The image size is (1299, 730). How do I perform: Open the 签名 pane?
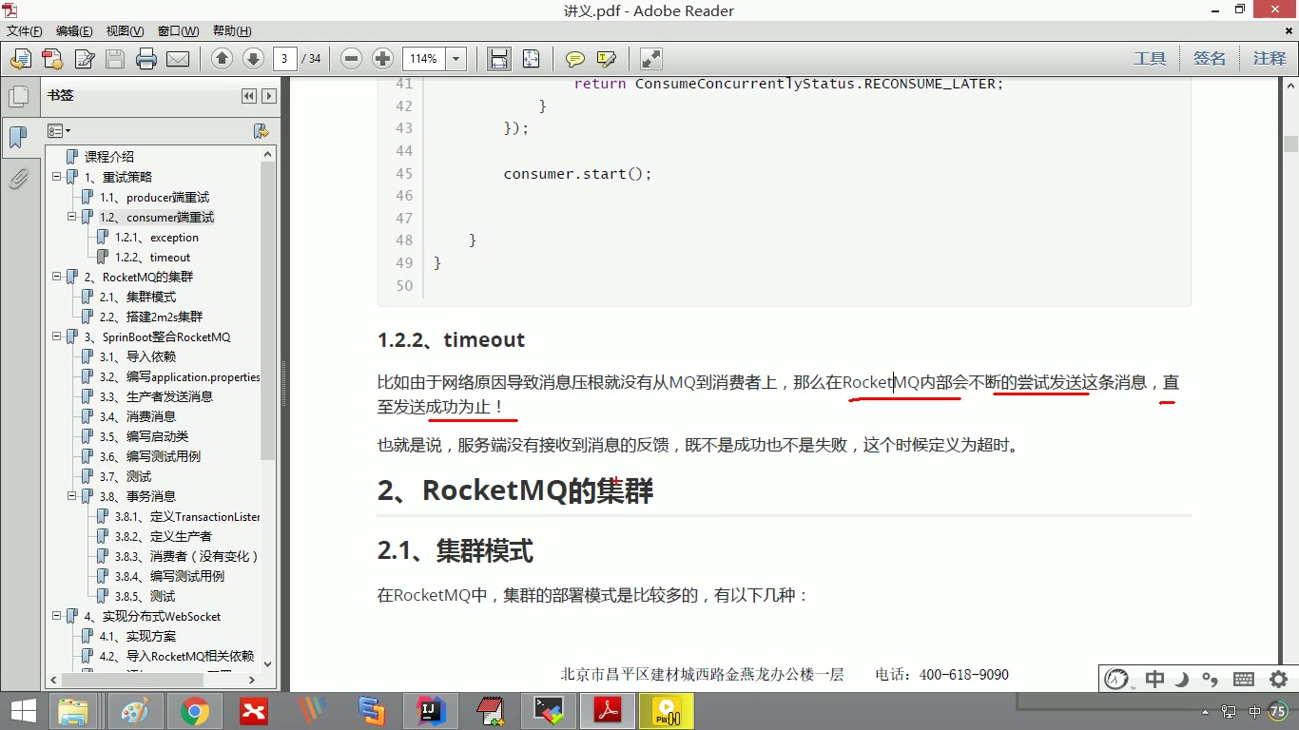pyautogui.click(x=1210, y=59)
